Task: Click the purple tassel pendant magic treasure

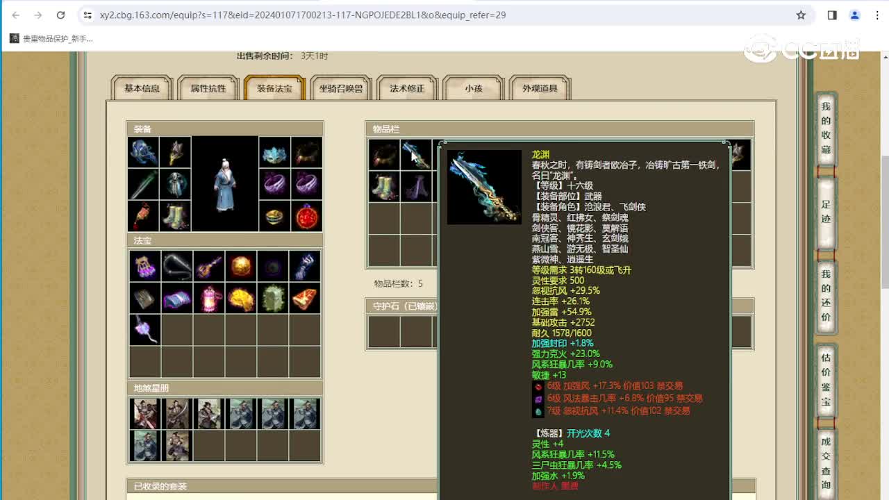Action: coord(145,330)
